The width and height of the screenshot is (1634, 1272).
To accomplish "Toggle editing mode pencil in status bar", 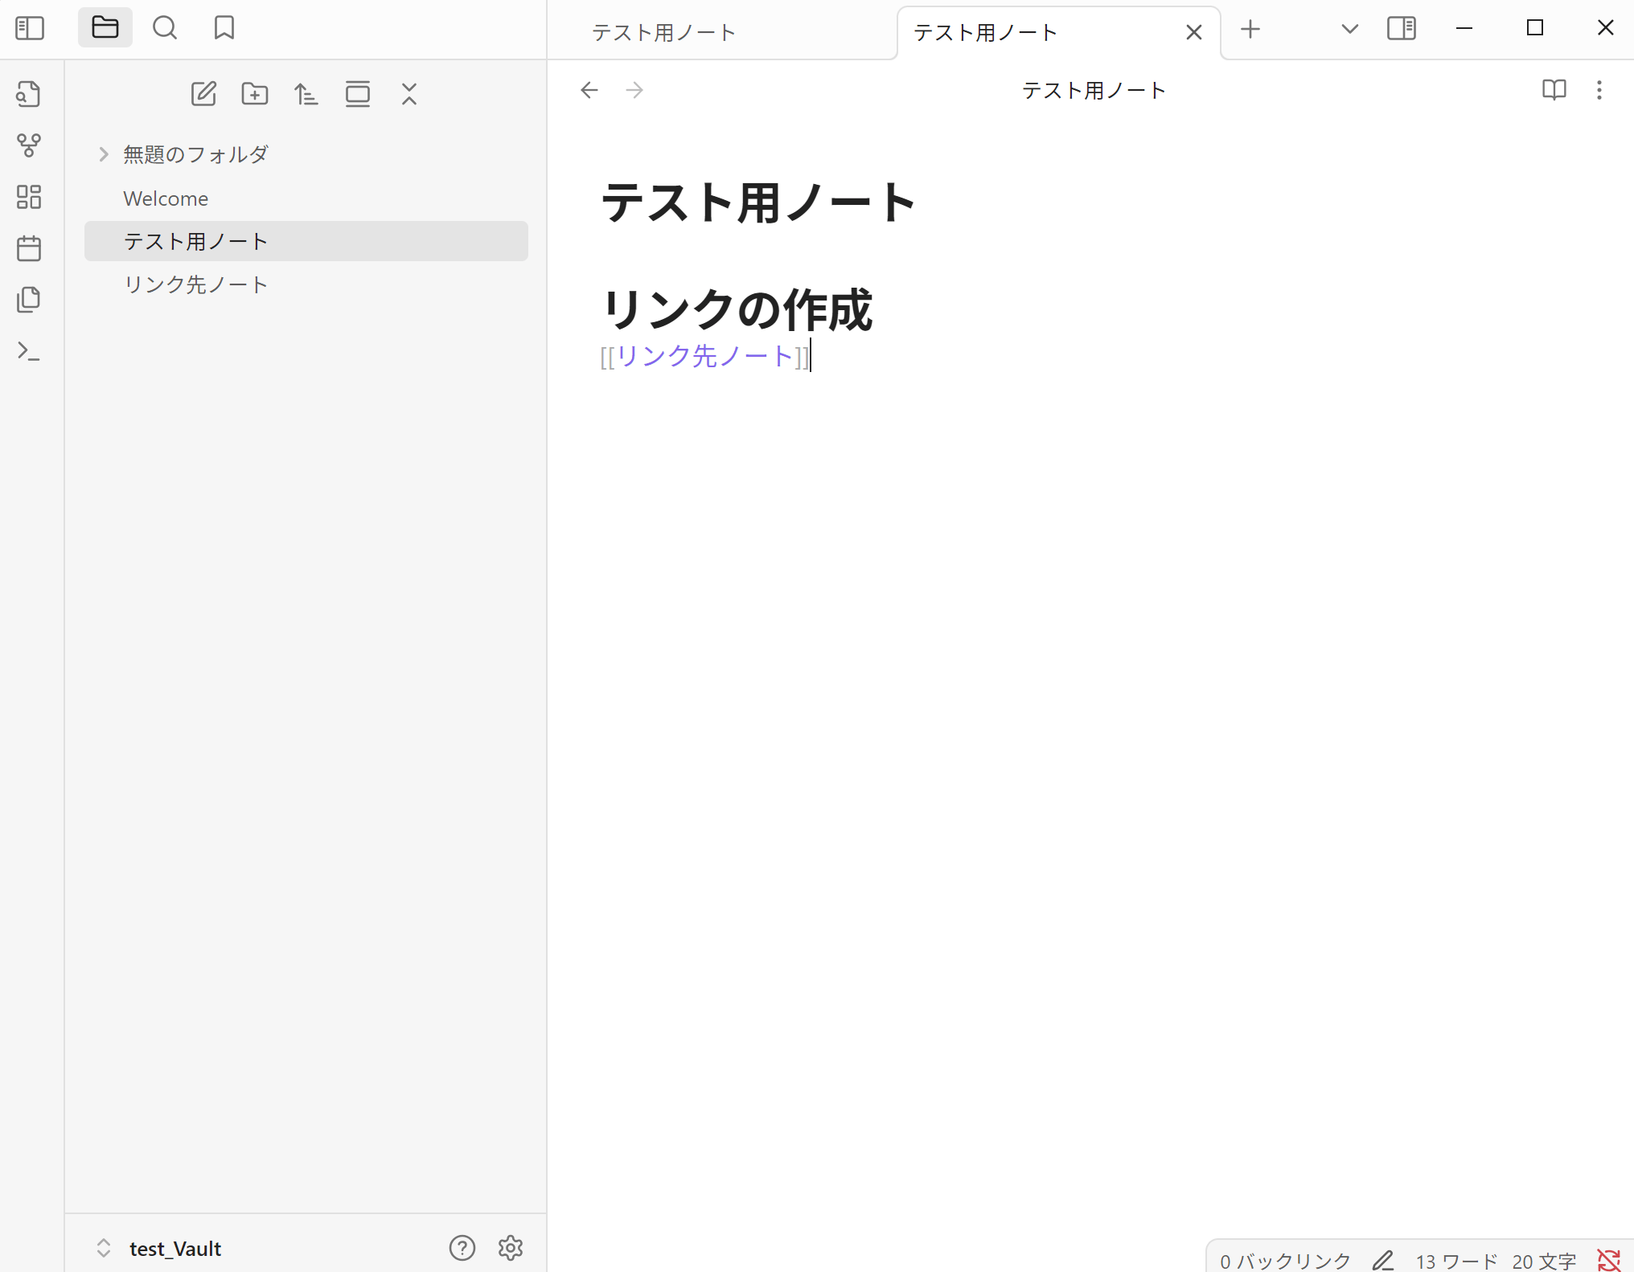I will (1383, 1261).
